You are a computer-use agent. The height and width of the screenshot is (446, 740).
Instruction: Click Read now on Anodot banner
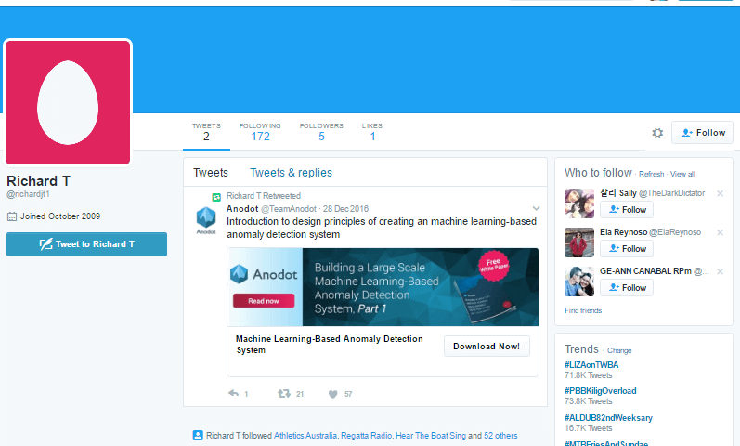click(264, 301)
